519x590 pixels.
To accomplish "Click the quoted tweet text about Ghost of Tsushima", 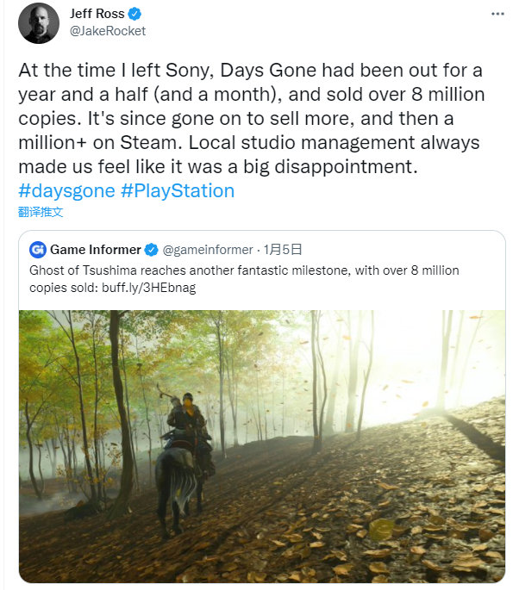I will pyautogui.click(x=244, y=279).
